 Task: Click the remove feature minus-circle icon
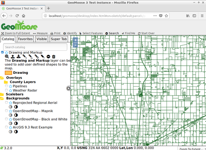coord(48,57)
